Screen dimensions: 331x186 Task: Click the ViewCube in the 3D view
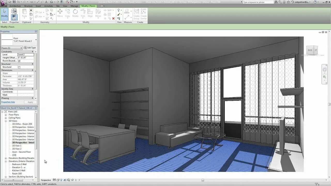coord(312,50)
